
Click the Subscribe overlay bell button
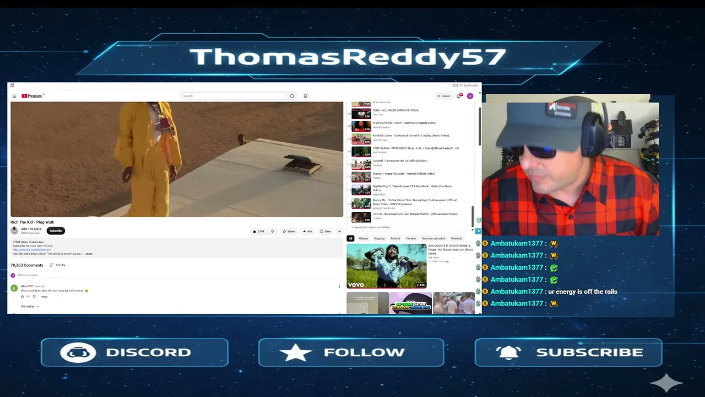568,352
